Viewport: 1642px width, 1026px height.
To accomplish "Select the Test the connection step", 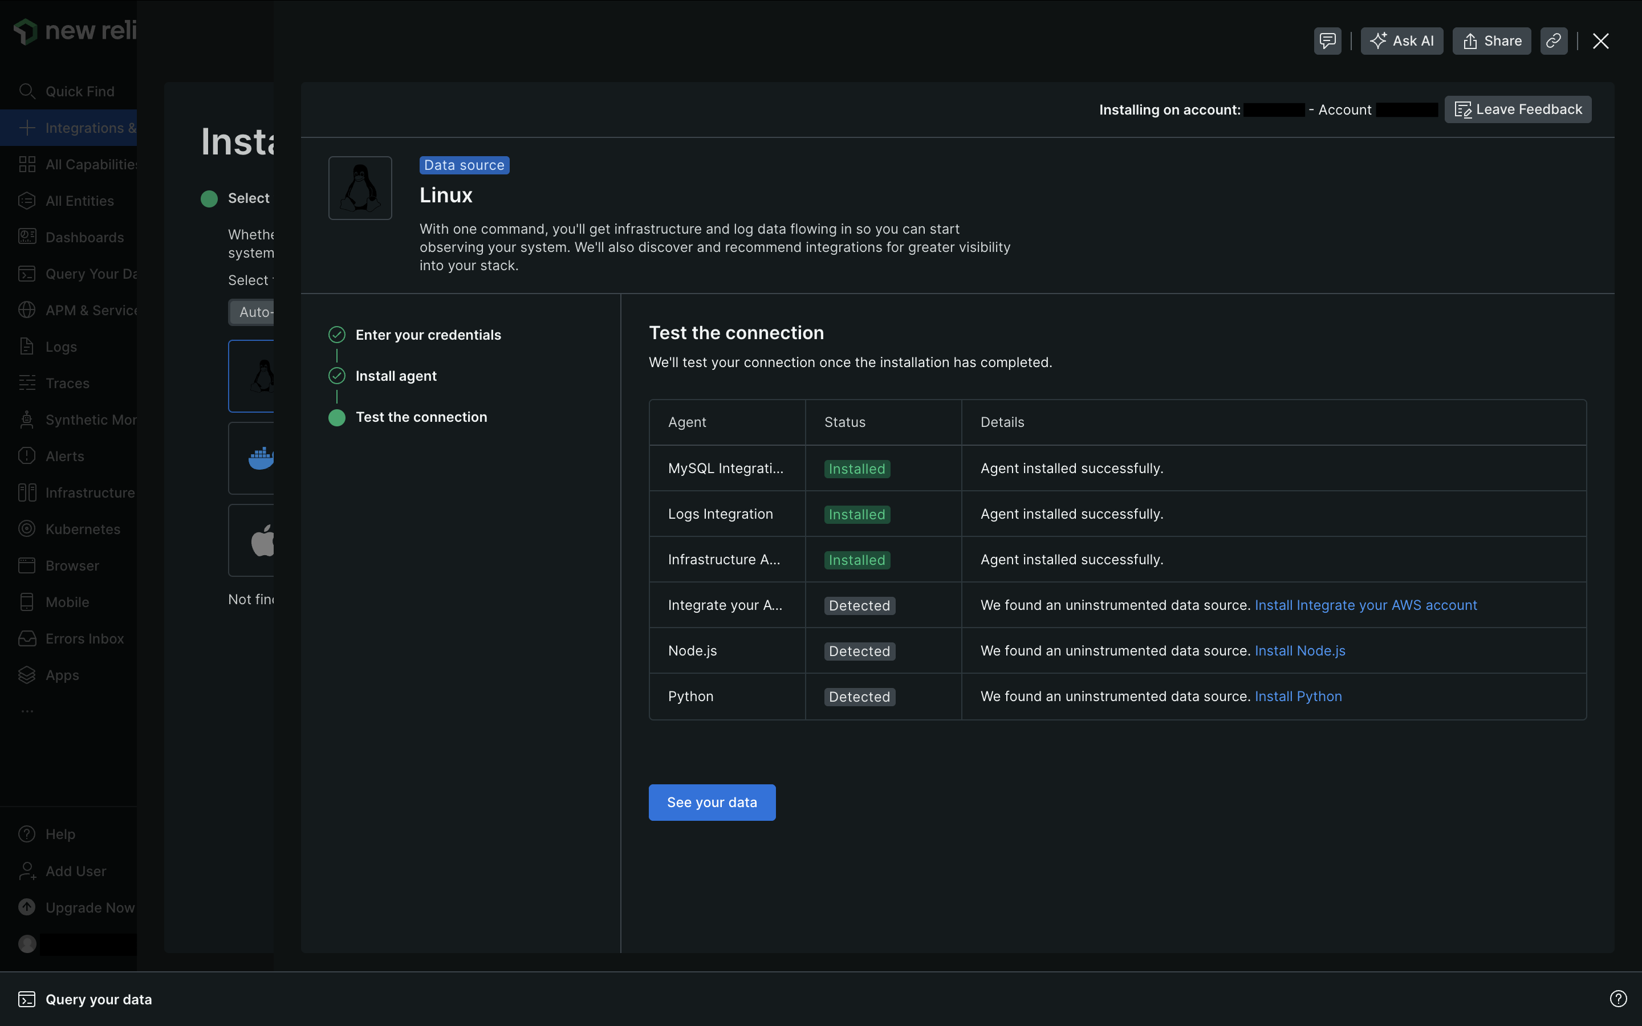I will point(421,417).
